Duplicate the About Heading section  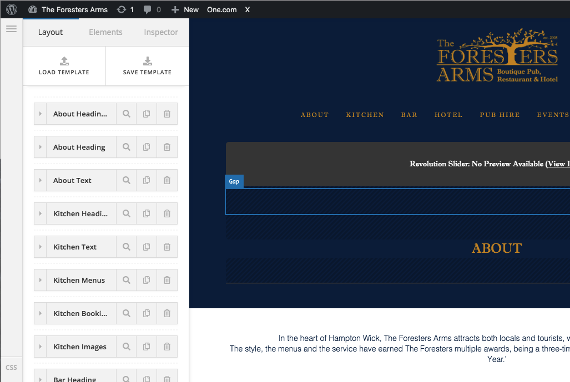click(147, 147)
